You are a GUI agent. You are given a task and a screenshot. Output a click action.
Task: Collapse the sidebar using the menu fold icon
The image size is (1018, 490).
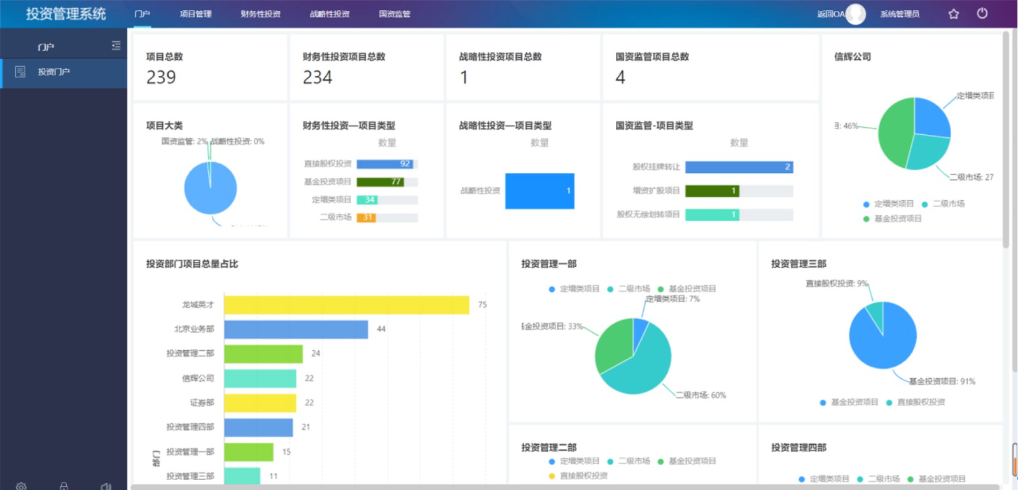click(116, 46)
